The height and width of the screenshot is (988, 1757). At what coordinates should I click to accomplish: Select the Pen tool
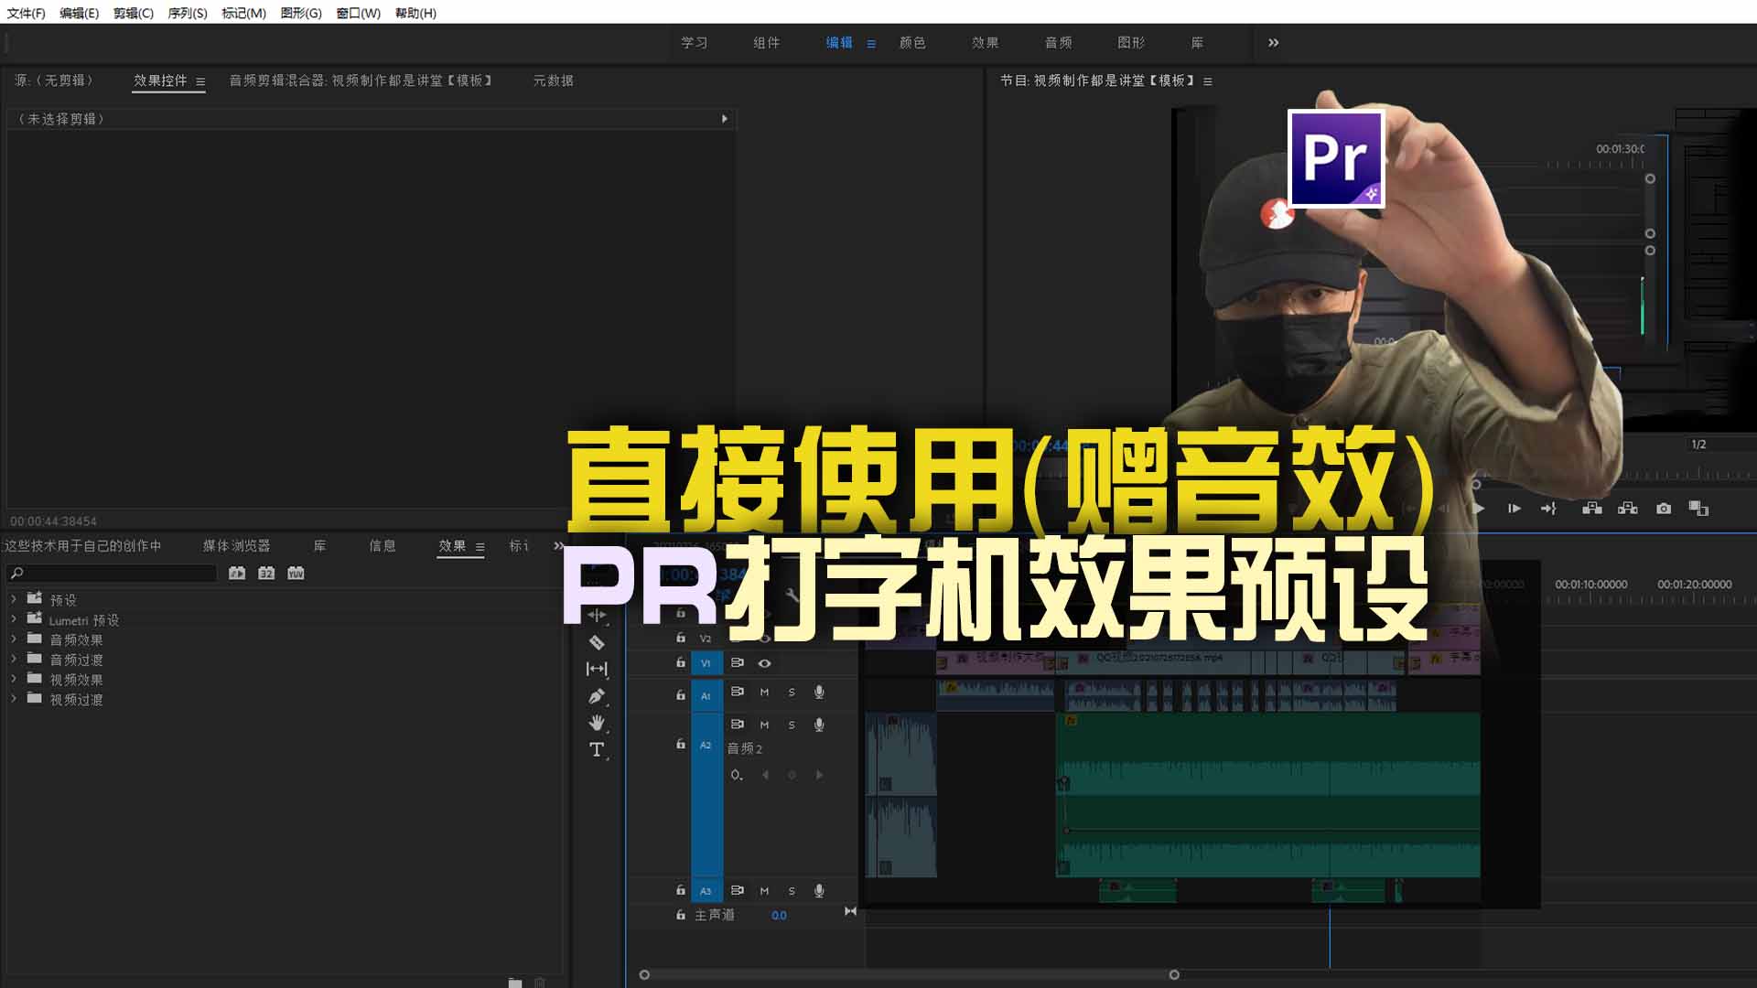click(597, 696)
